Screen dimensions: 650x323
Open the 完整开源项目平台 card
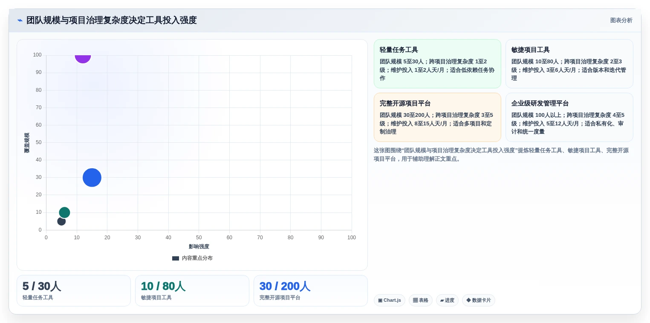coord(437,117)
